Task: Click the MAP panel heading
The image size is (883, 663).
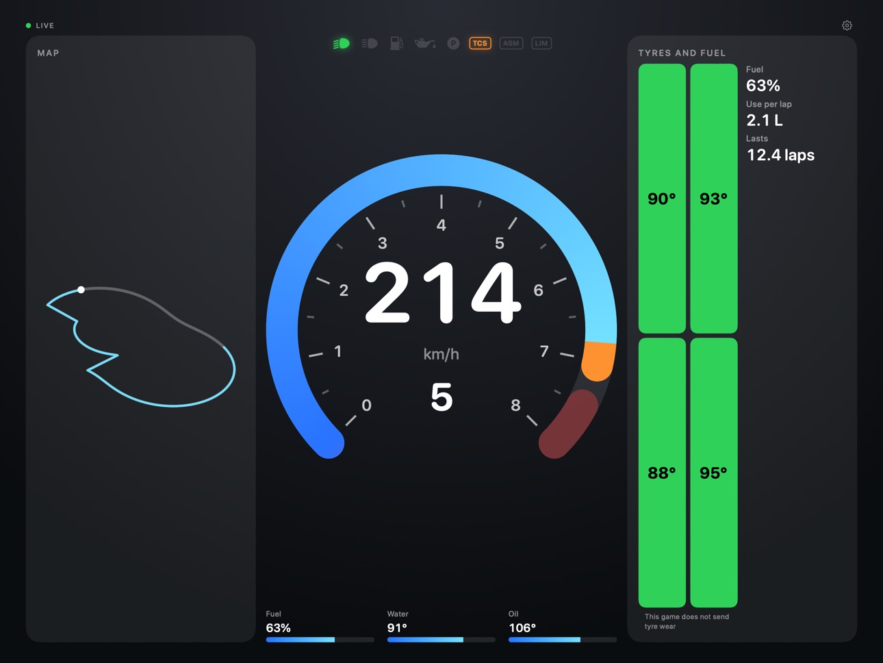Action: (48, 53)
